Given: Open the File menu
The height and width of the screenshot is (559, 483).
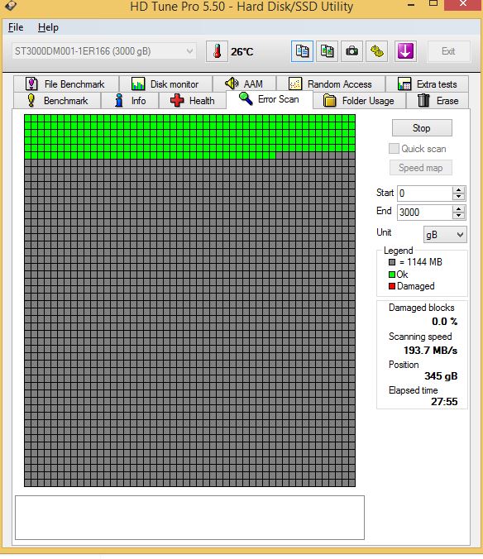Looking at the screenshot, I should point(16,27).
